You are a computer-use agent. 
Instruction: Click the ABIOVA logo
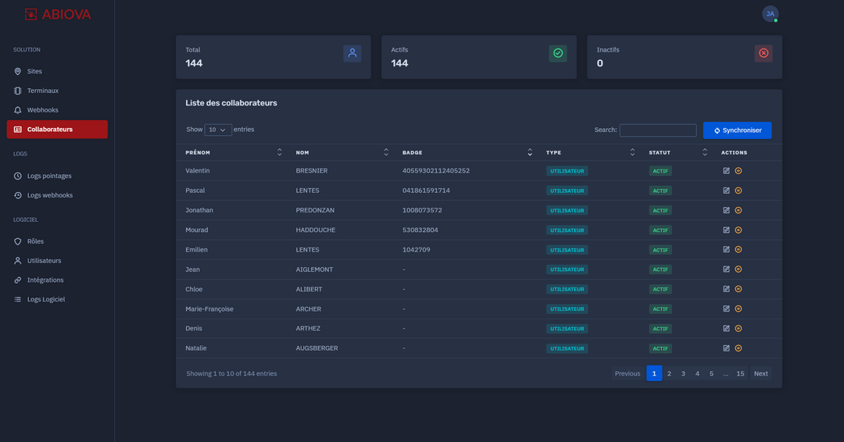pos(57,14)
